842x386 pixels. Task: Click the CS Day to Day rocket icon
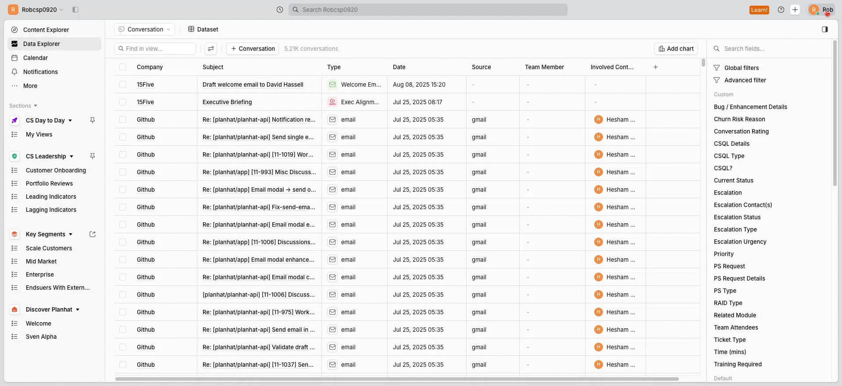pyautogui.click(x=14, y=120)
